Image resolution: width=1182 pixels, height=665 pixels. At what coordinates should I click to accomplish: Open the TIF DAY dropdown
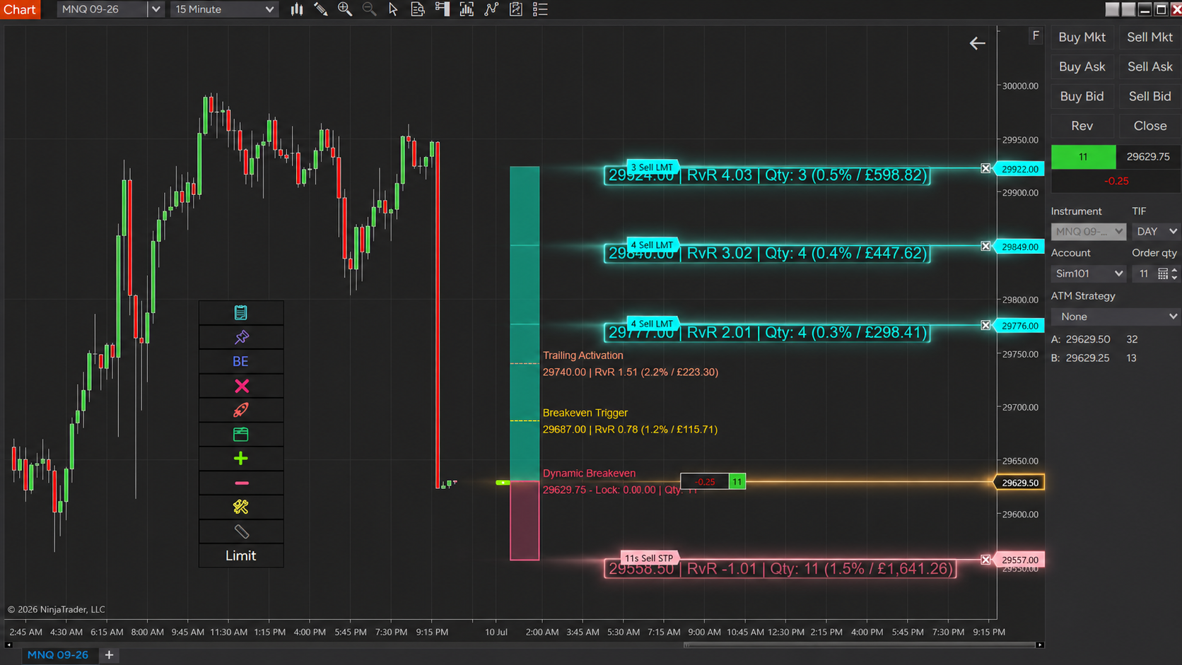pos(1156,231)
